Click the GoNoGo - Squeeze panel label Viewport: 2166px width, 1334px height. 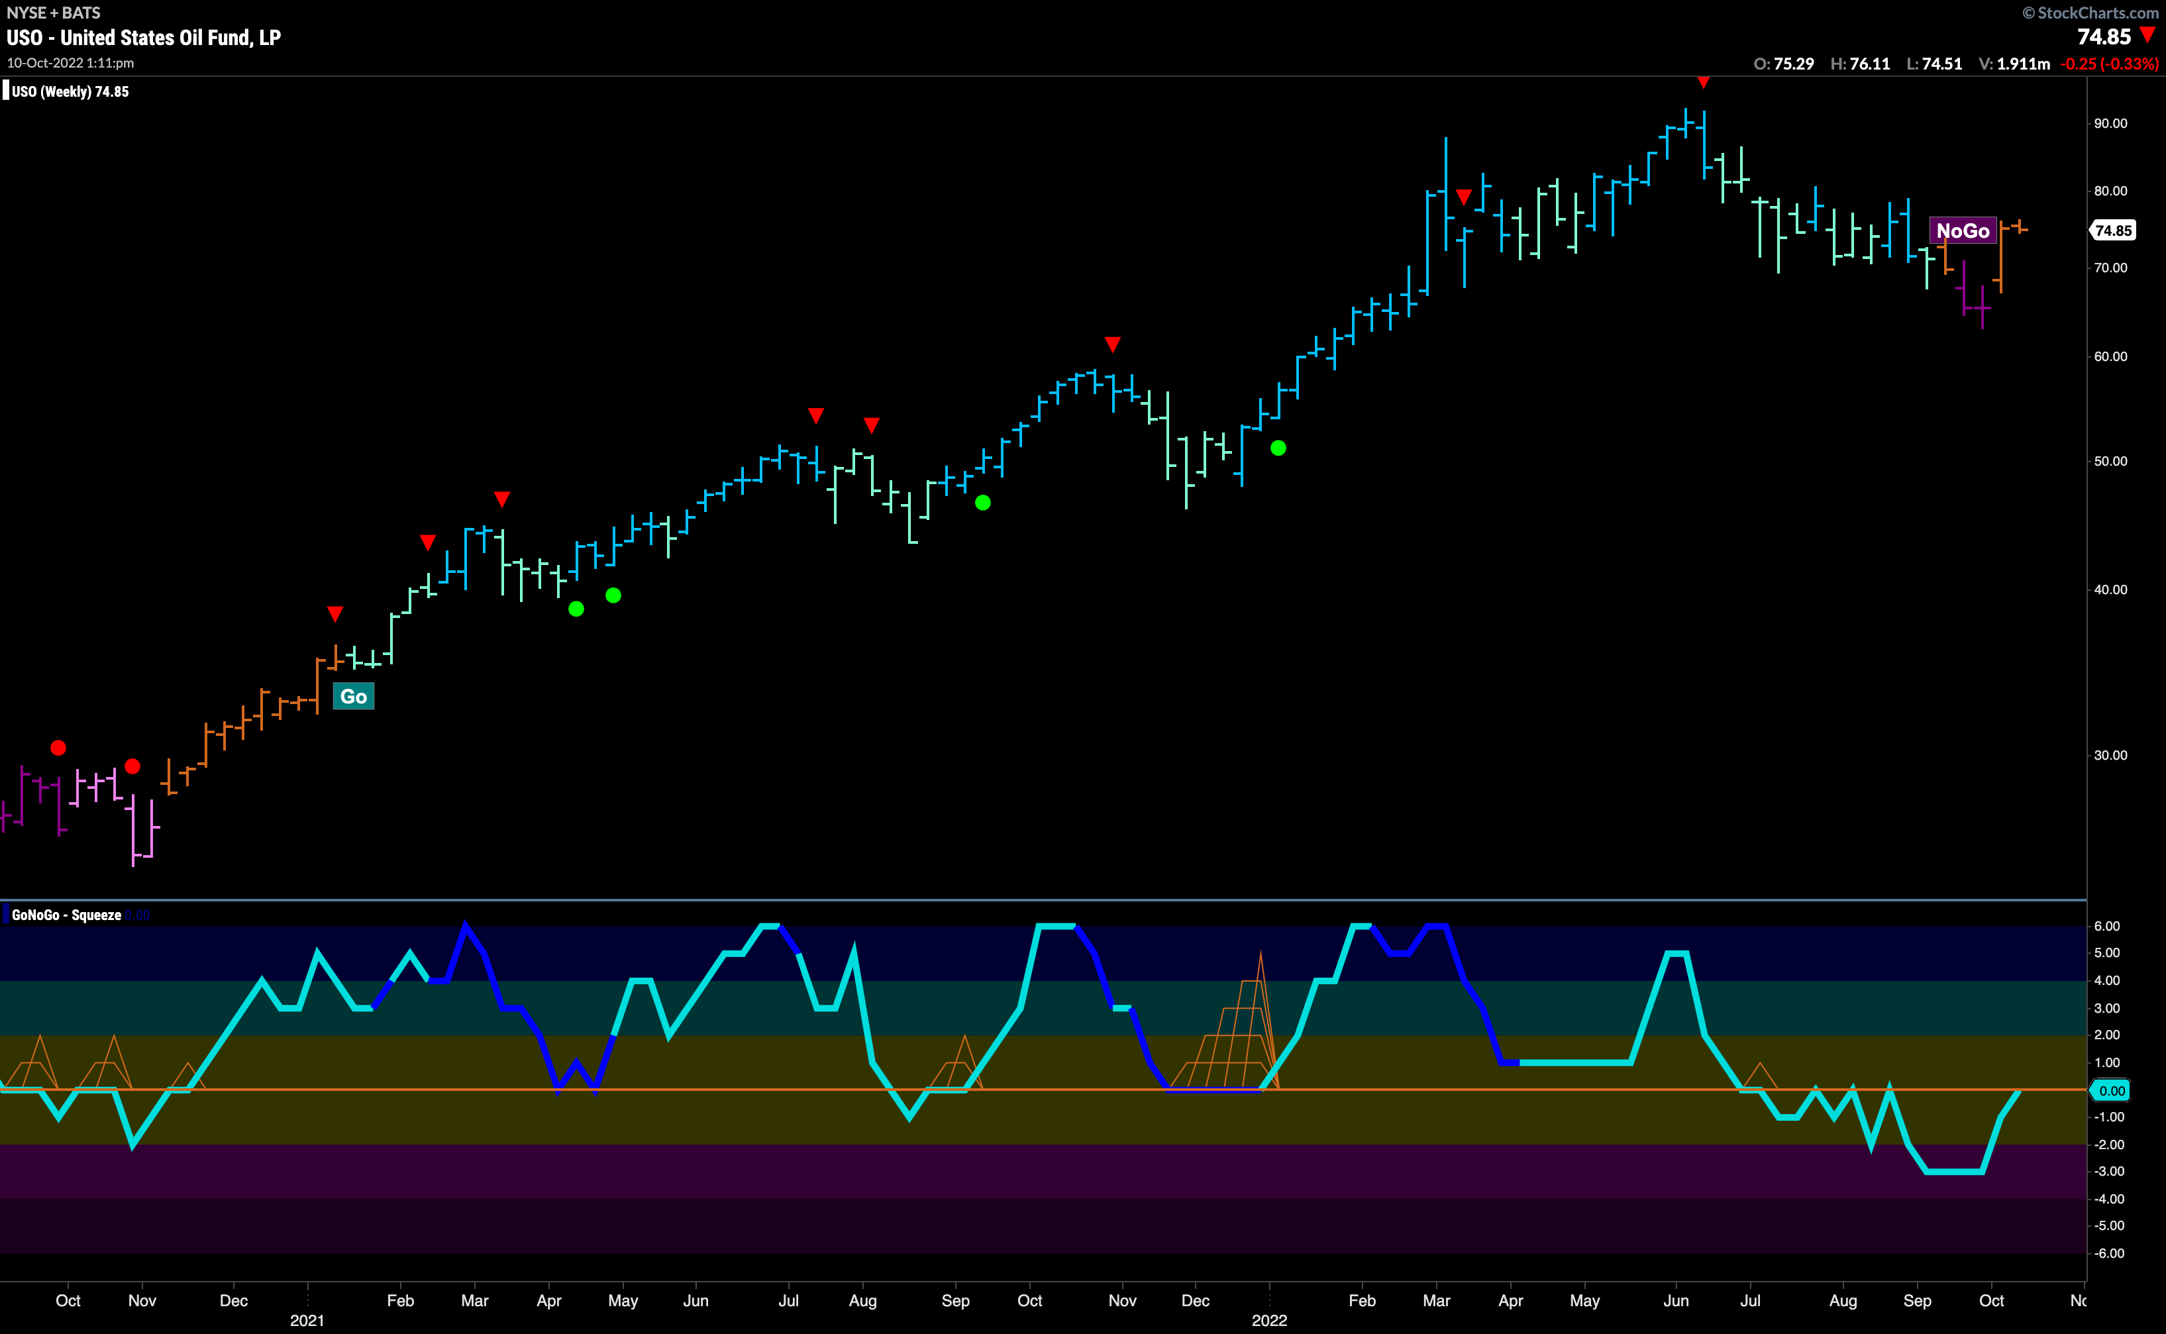pyautogui.click(x=66, y=915)
